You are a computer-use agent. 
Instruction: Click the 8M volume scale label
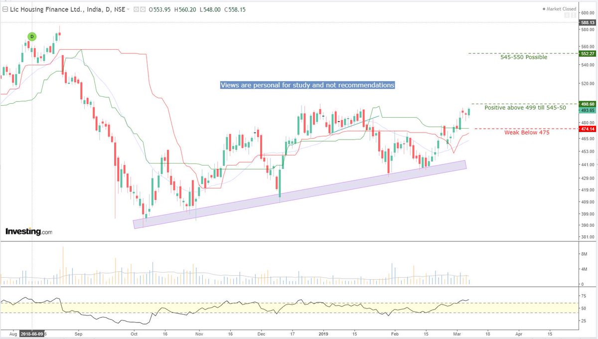(x=584, y=254)
